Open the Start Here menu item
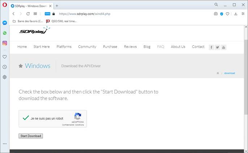This screenshot has width=248, height=153. click(x=41, y=46)
